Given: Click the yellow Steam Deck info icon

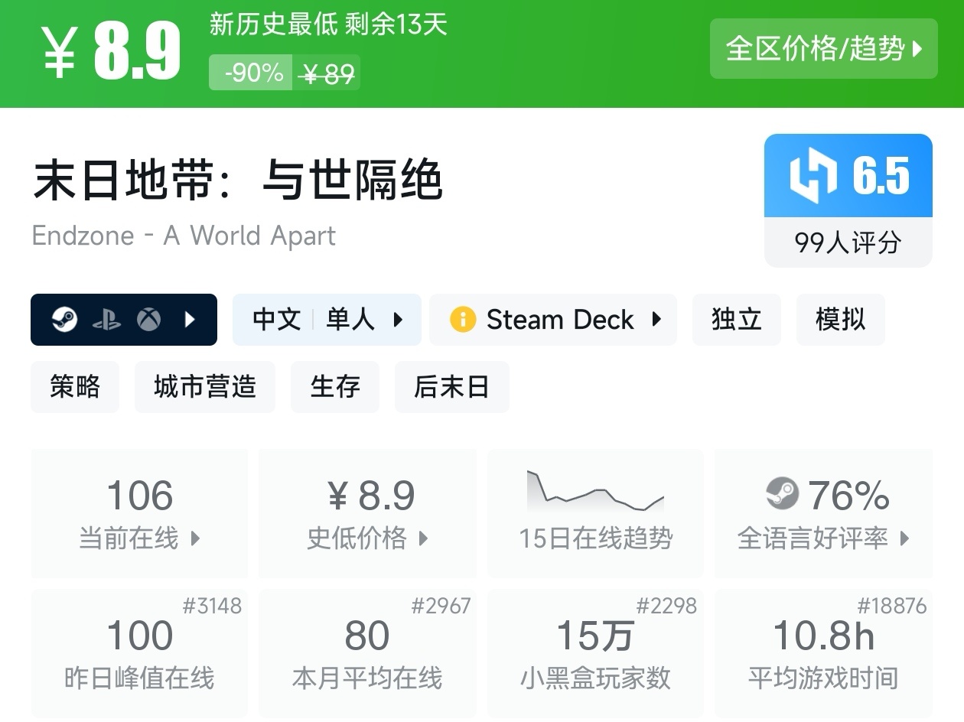Looking at the screenshot, I should coord(462,320).
